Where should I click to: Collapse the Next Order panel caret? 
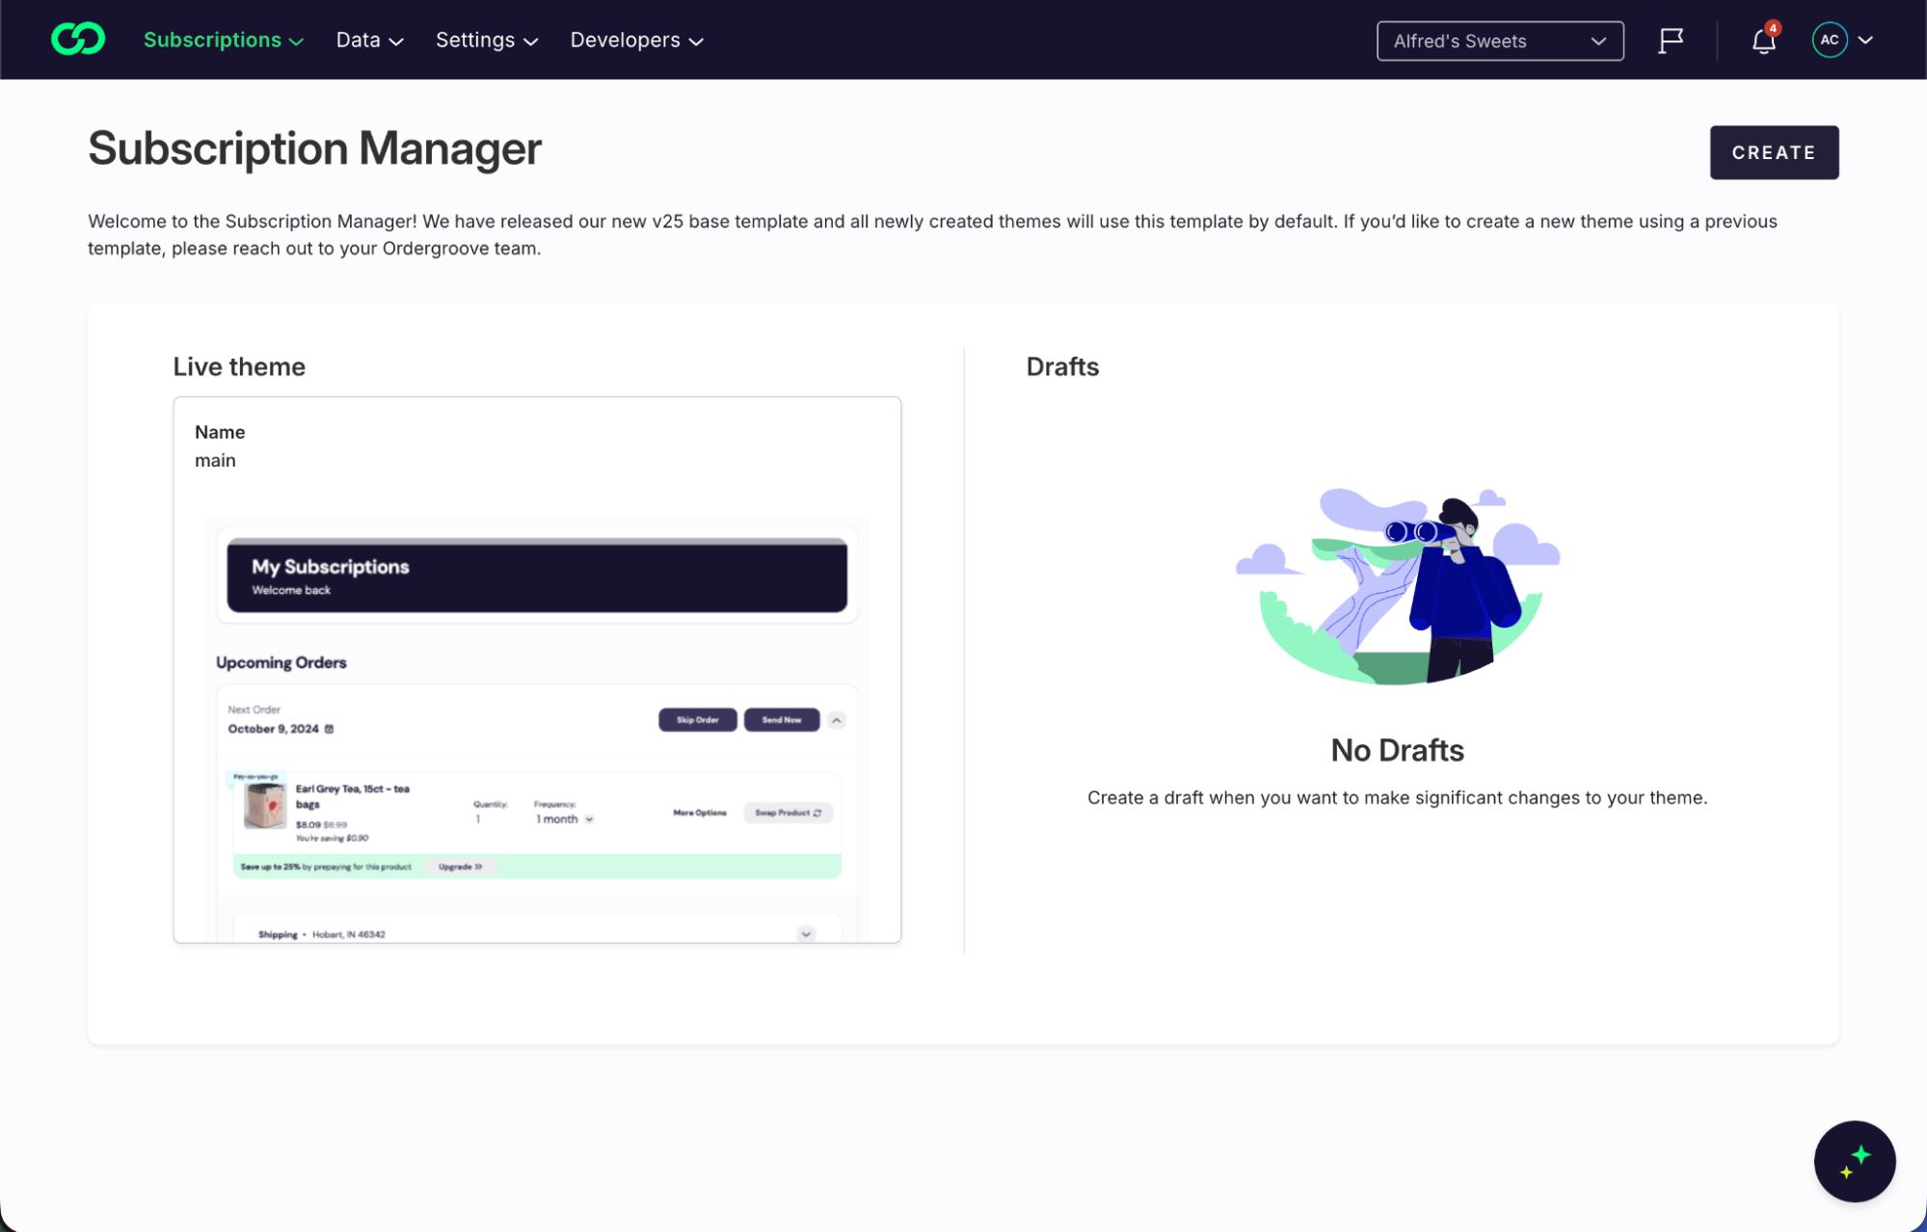tap(836, 720)
